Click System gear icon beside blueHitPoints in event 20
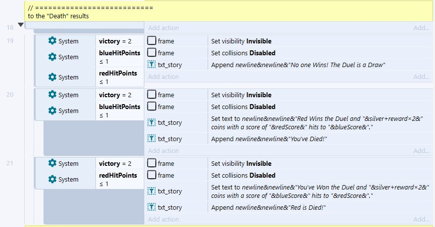This screenshot has height=227, width=435. click(52, 111)
